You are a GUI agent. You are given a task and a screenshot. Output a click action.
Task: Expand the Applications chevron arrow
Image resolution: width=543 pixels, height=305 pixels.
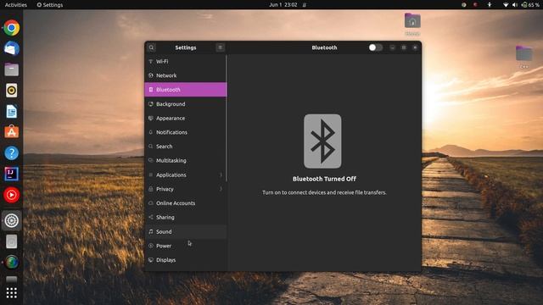pyautogui.click(x=221, y=175)
